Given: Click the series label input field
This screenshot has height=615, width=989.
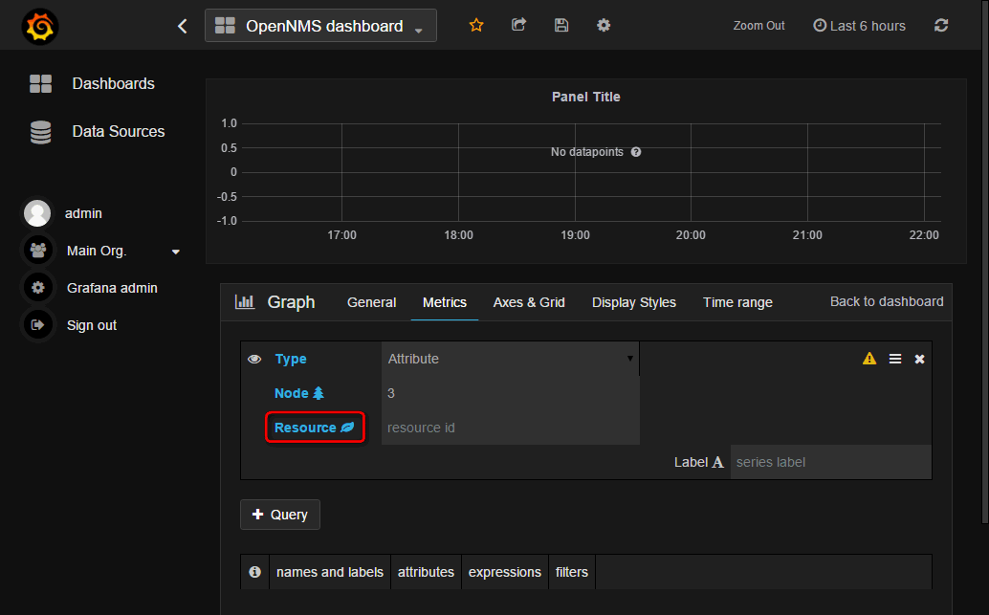Looking at the screenshot, I should 830,462.
